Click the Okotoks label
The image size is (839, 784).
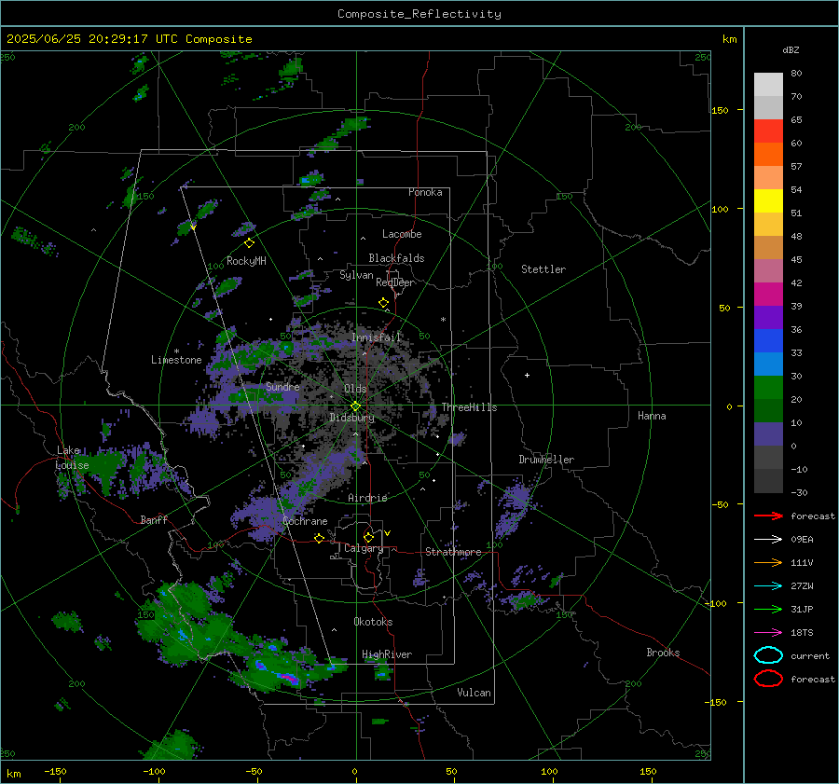coord(373,622)
